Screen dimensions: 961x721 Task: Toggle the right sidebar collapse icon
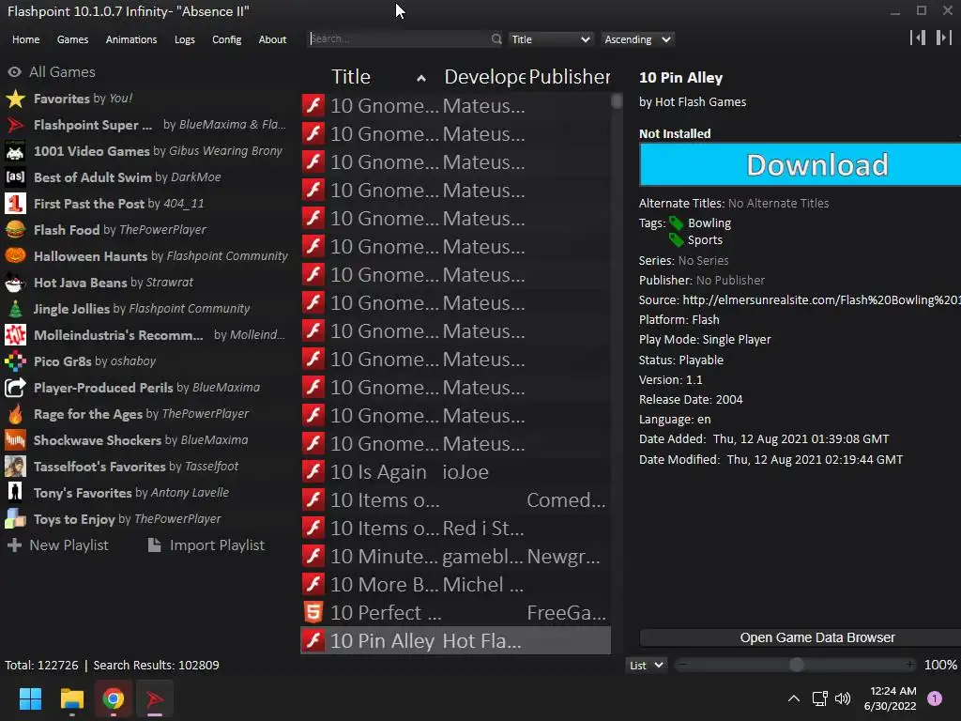pyautogui.click(x=944, y=38)
